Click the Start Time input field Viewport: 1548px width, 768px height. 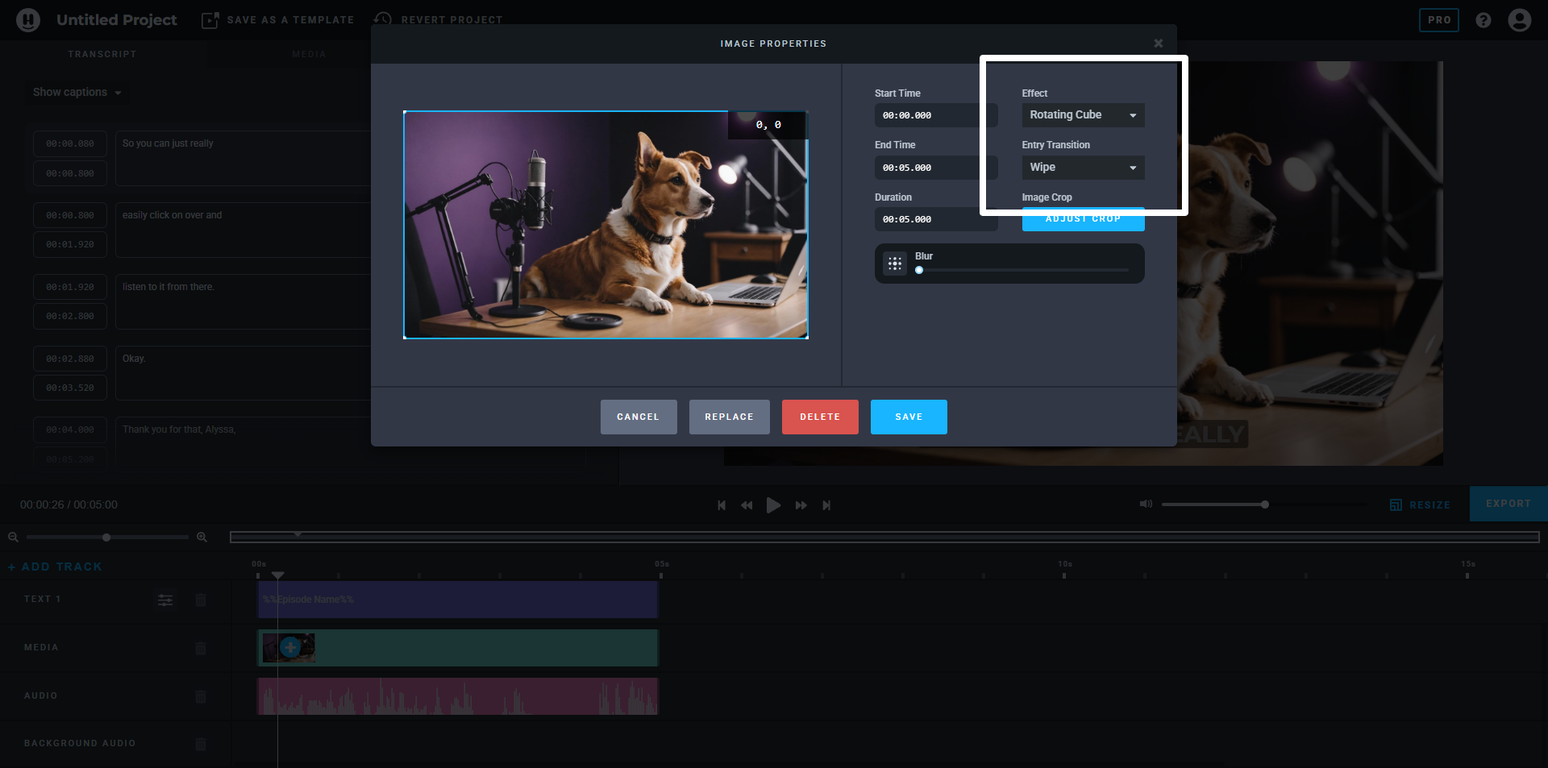click(x=936, y=115)
